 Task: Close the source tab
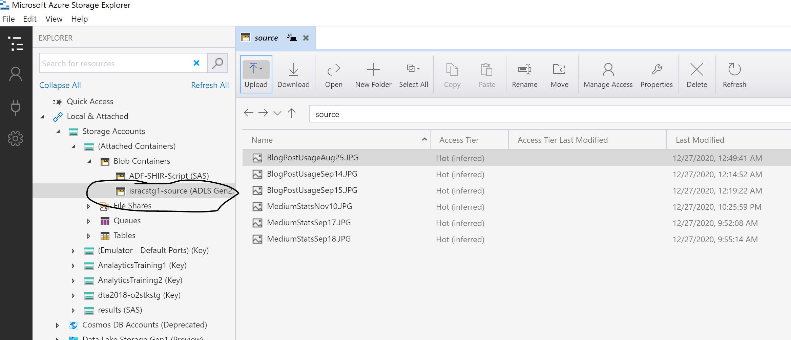[x=306, y=38]
